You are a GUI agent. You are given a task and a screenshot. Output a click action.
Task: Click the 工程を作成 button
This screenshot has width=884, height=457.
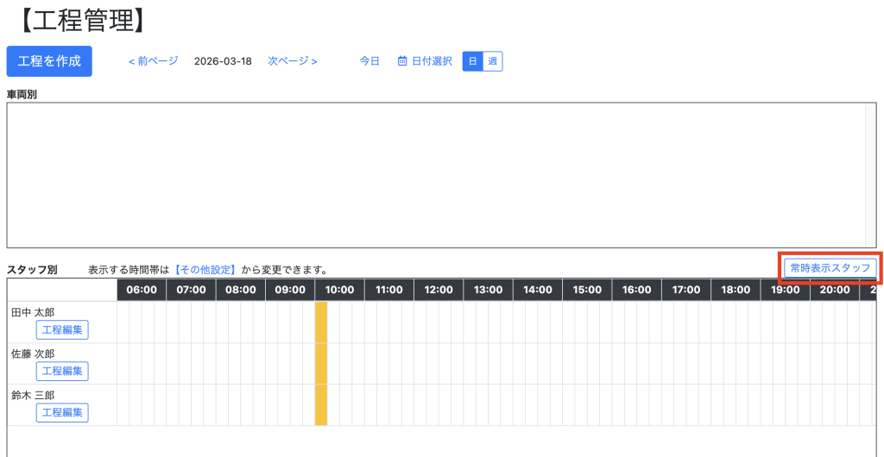pyautogui.click(x=49, y=61)
